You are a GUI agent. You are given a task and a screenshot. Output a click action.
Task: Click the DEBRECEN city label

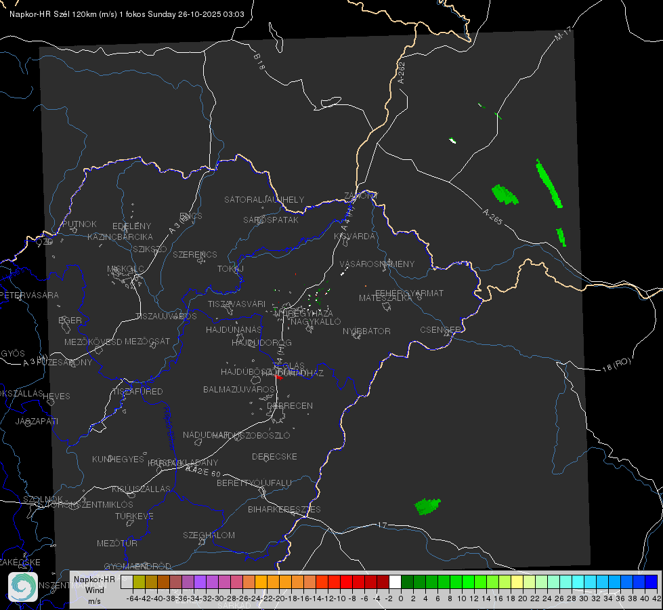pyautogui.click(x=290, y=405)
